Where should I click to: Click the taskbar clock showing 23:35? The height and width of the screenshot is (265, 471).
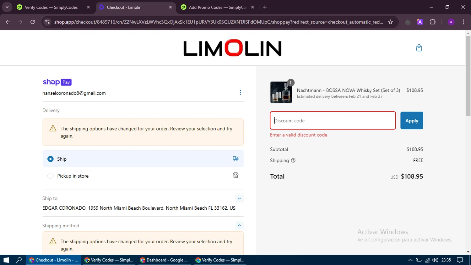tap(446, 260)
